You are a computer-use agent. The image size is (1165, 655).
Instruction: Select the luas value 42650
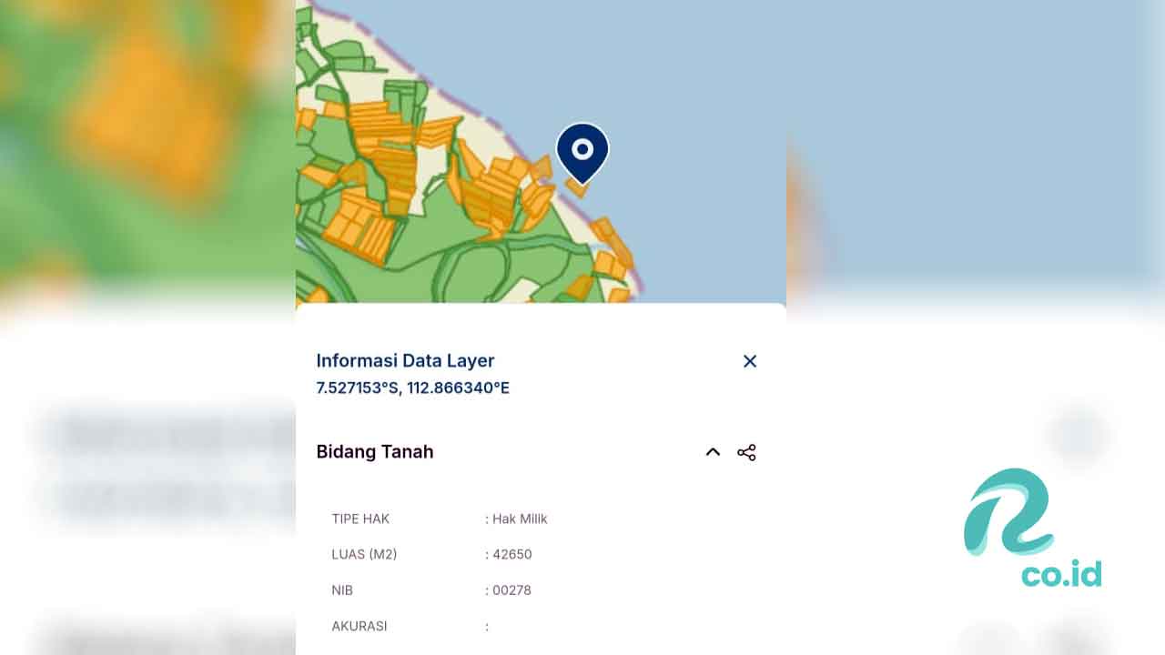[x=512, y=554]
